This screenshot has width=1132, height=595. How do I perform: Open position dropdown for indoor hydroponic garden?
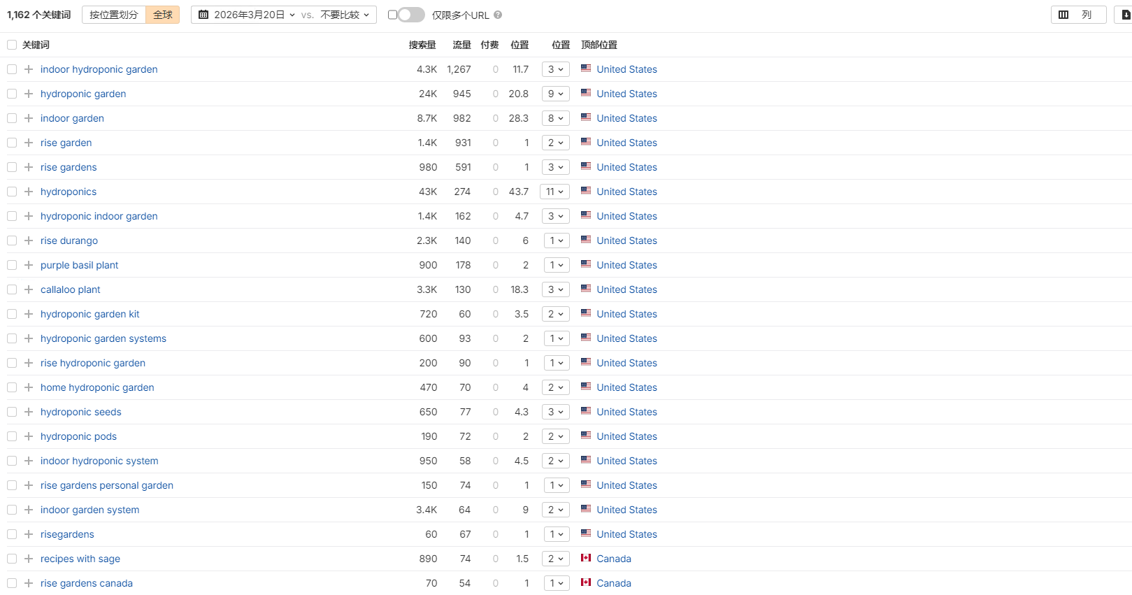coord(556,69)
